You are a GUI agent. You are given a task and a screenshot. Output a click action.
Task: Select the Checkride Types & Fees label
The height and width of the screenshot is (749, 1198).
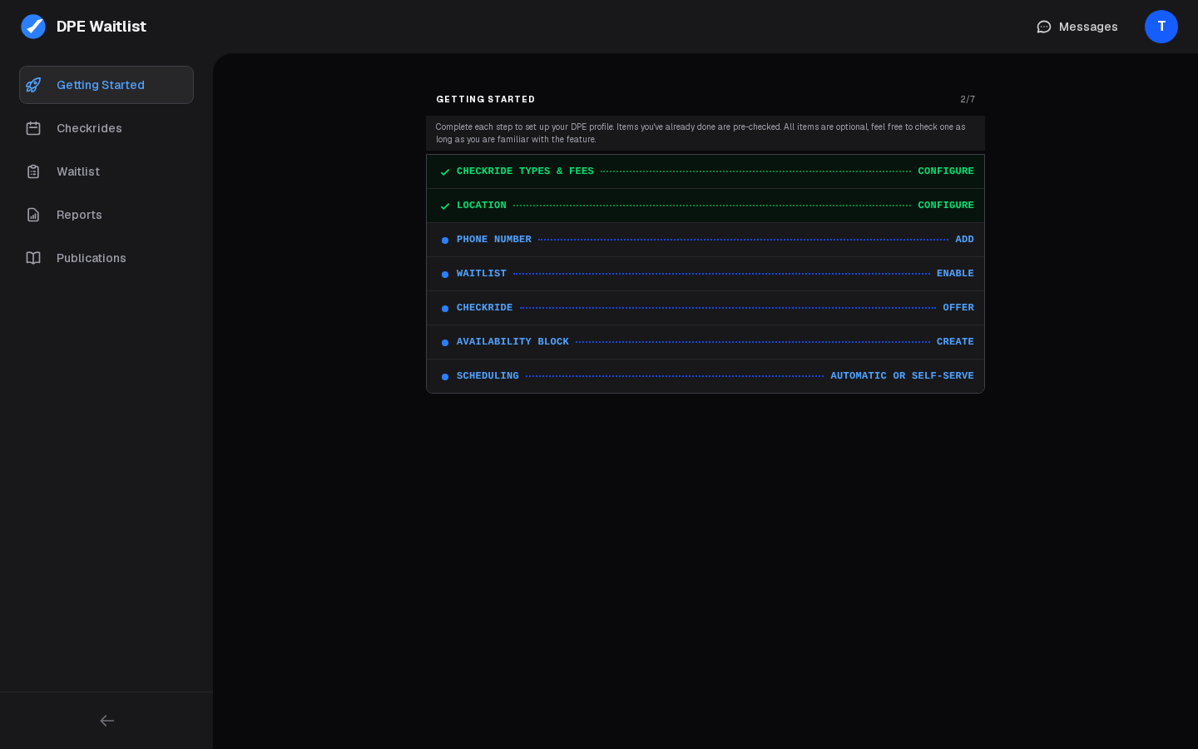(x=525, y=171)
